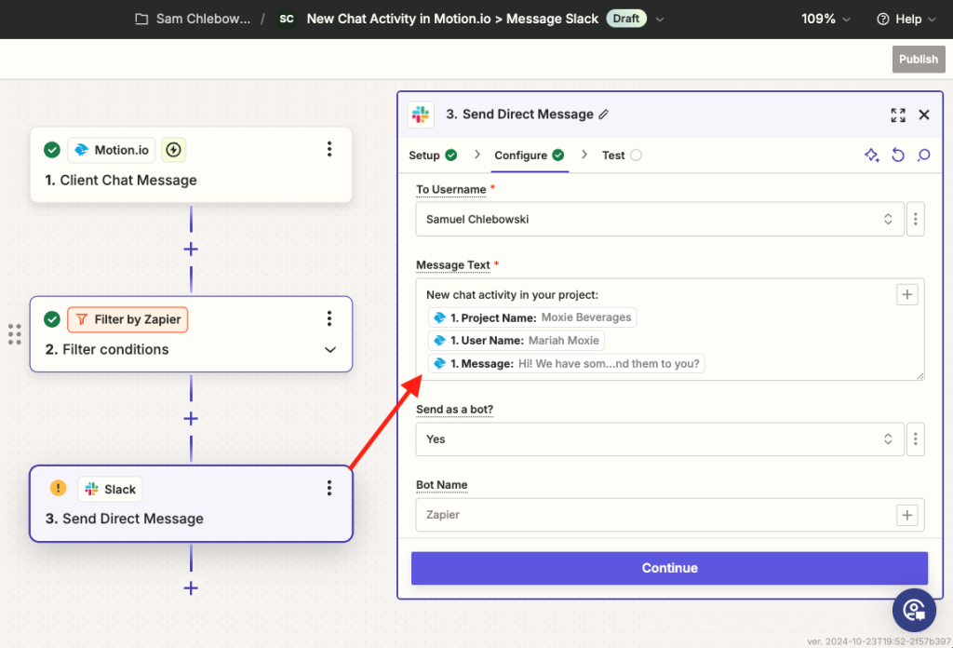Rename step with the pencil icon
This screenshot has width=953, height=648.
point(603,115)
